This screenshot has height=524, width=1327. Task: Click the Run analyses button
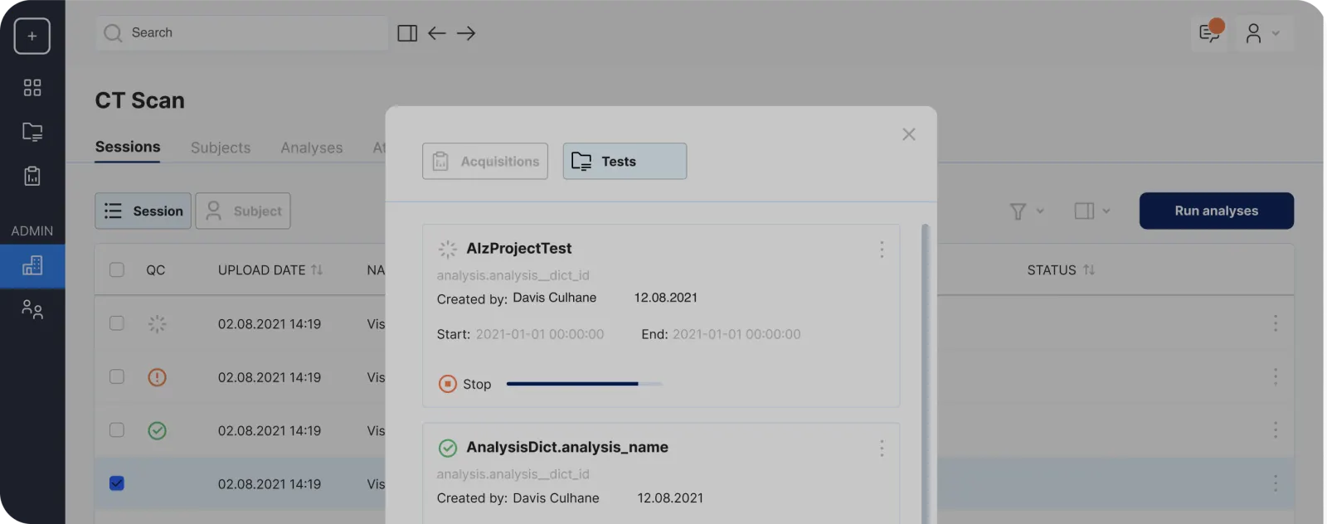pos(1216,211)
